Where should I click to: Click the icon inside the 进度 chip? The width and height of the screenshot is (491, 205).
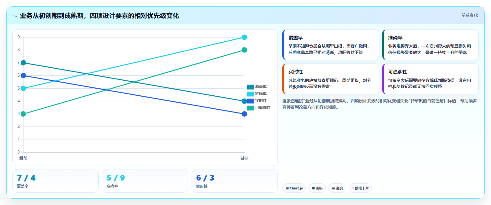333,188
